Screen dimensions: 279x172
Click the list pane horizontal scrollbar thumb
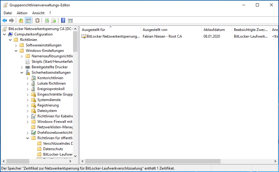point(153,161)
